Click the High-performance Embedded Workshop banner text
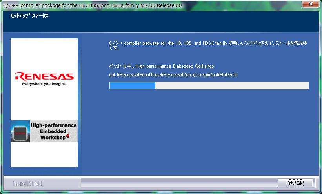The height and width of the screenshot is (194, 322). [53, 131]
